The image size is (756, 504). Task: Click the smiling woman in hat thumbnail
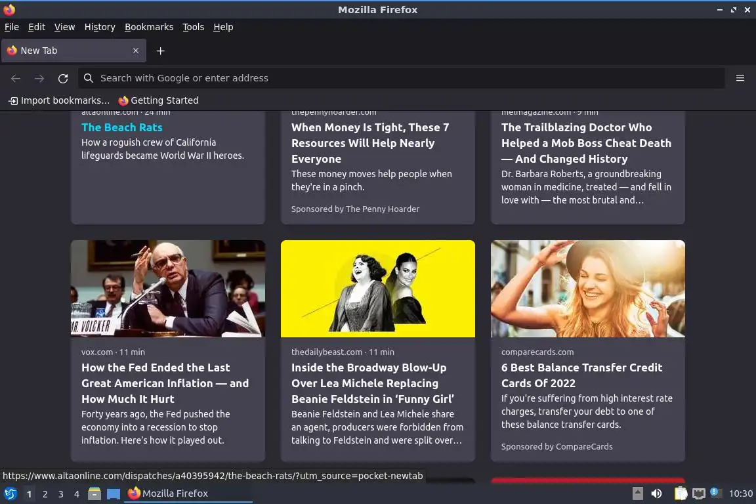pyautogui.click(x=588, y=288)
